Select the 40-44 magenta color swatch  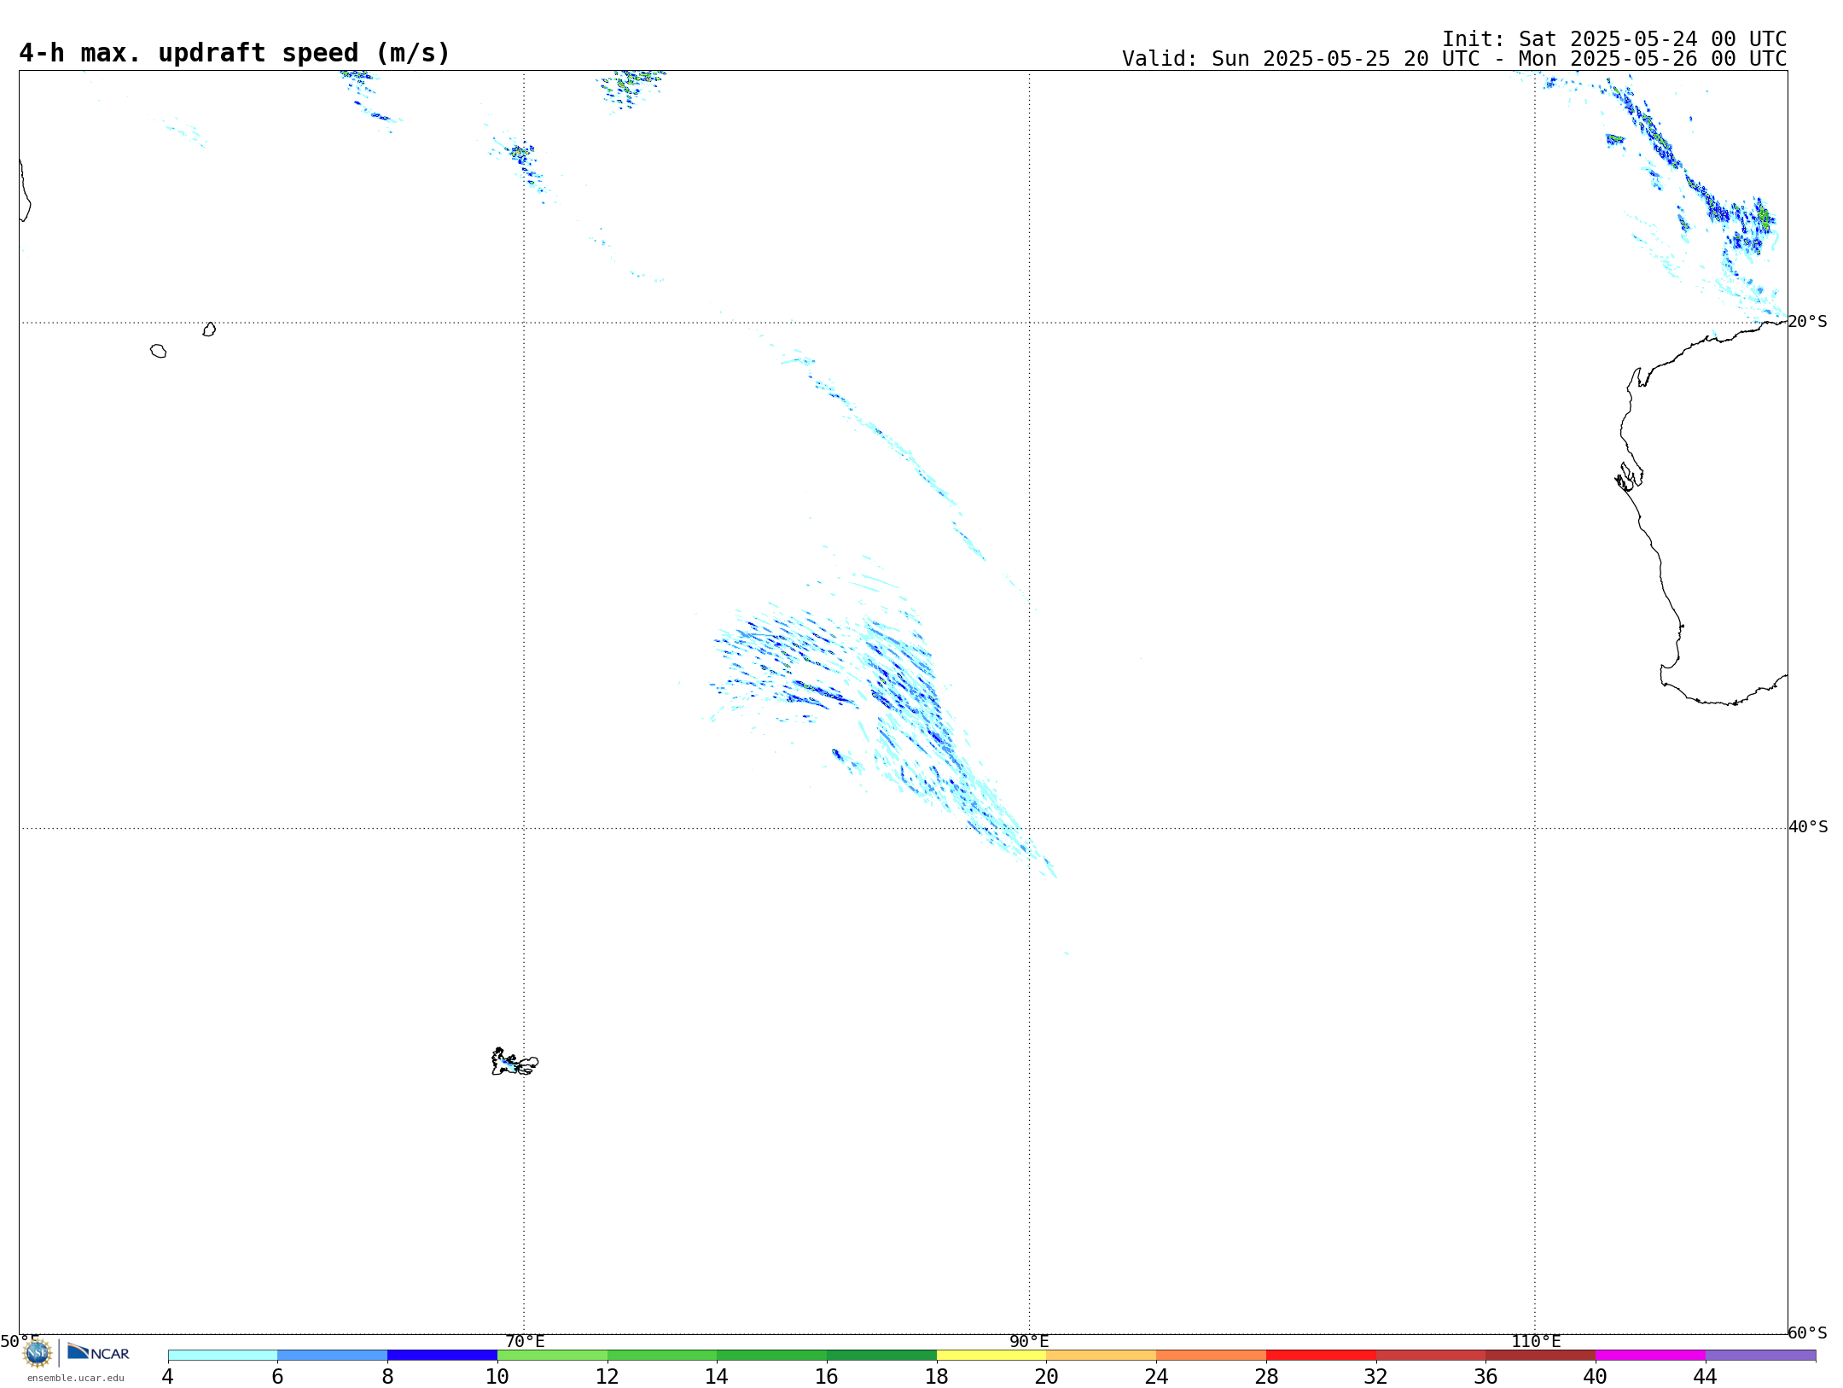click(1651, 1356)
